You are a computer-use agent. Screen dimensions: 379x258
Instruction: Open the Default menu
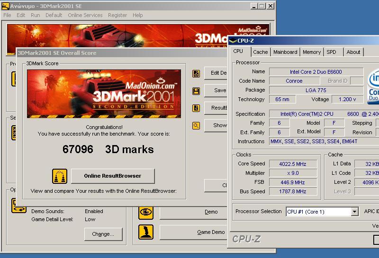[x=54, y=15]
